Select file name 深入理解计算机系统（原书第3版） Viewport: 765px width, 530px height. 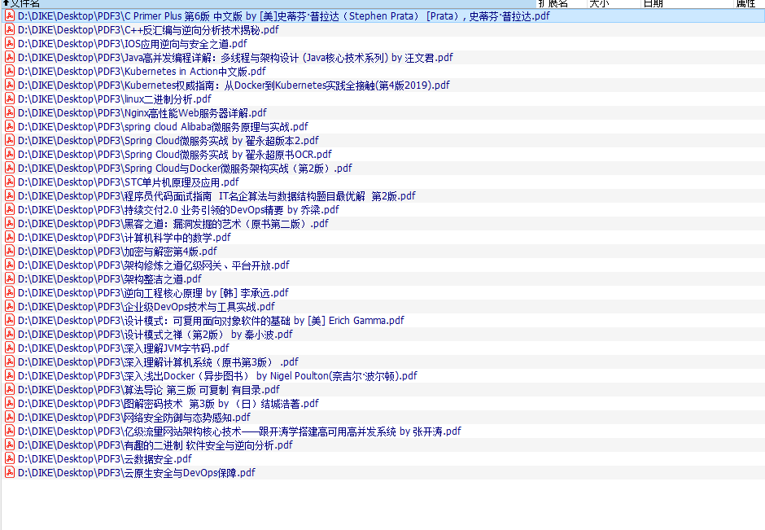coord(158,361)
